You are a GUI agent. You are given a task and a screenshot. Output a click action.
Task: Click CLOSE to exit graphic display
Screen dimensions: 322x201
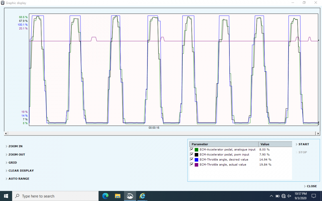click(x=312, y=186)
